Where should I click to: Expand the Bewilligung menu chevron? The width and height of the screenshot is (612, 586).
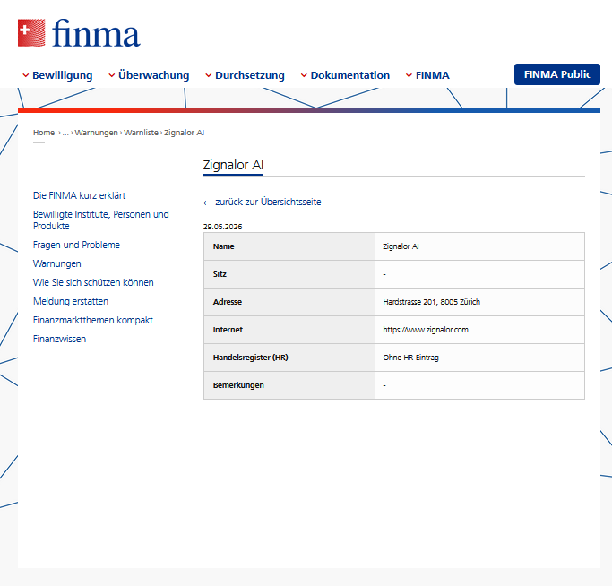point(26,75)
